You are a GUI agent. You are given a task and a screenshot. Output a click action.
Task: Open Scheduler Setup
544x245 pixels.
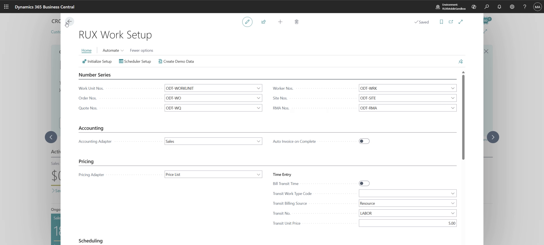135,61
